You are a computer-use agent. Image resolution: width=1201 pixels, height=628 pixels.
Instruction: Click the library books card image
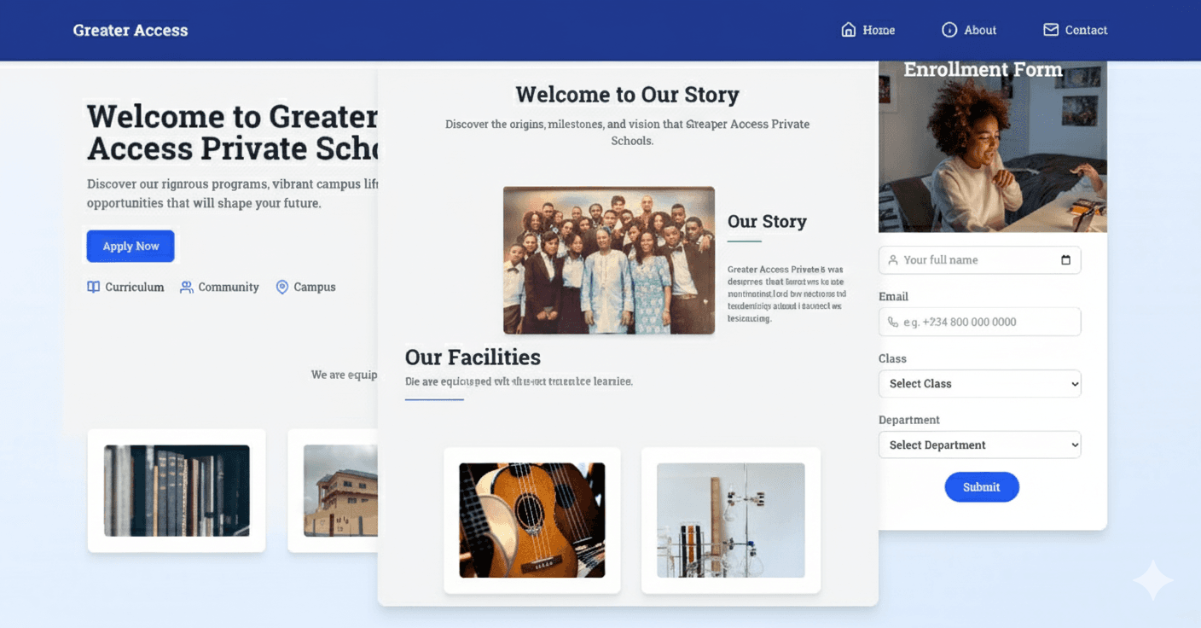click(x=177, y=491)
